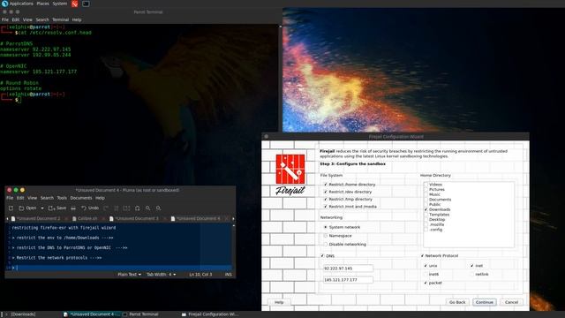Check the Documents home directory item
Image resolution: width=565 pixels, height=318 pixels.
[426, 200]
